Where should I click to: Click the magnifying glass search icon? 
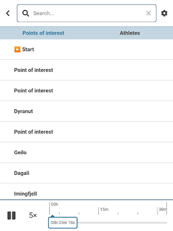coord(26,13)
